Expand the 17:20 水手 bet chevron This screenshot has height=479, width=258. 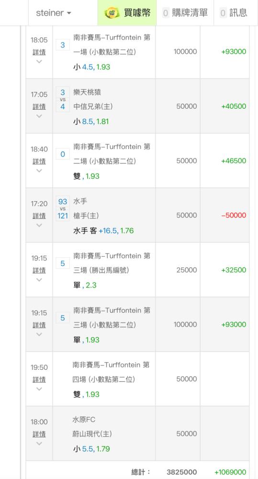tap(39, 225)
